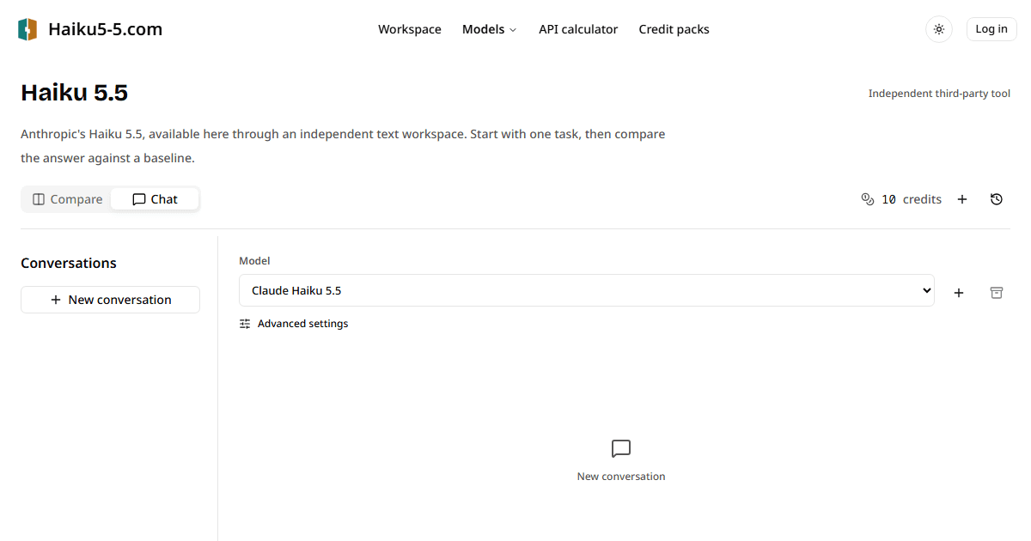Click the plus icon beside the model selector
1031x541 pixels.
point(959,293)
